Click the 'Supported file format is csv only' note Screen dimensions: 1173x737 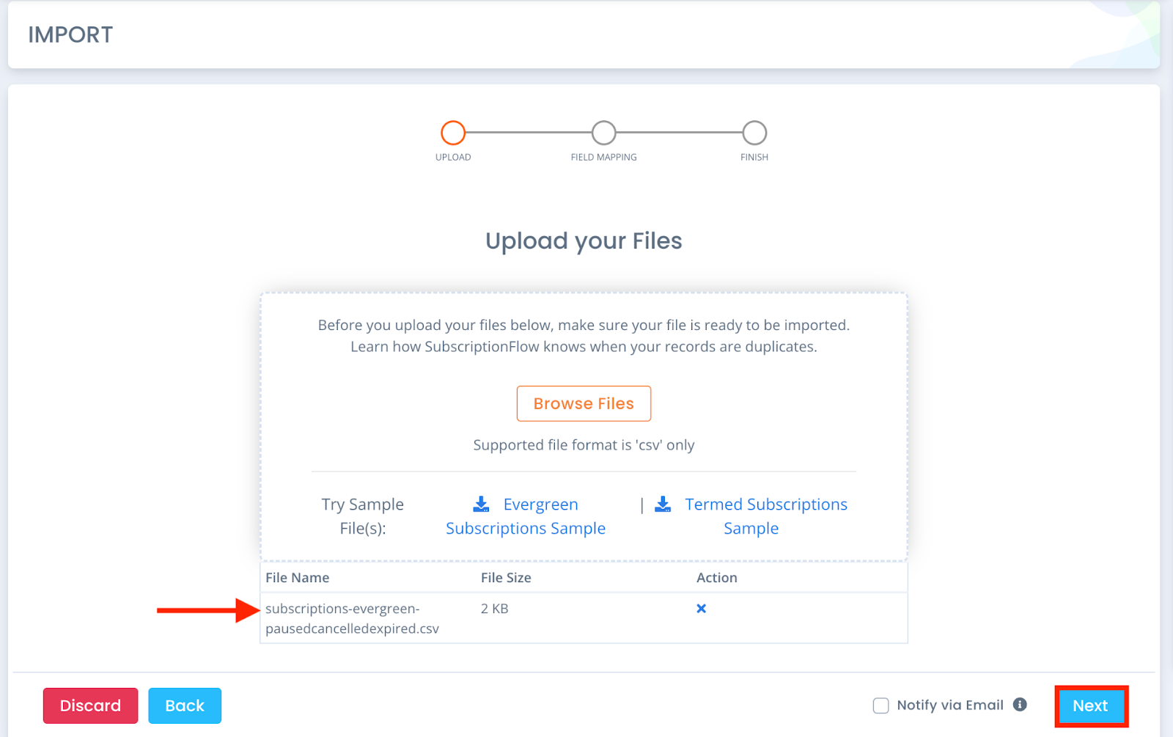pos(584,445)
